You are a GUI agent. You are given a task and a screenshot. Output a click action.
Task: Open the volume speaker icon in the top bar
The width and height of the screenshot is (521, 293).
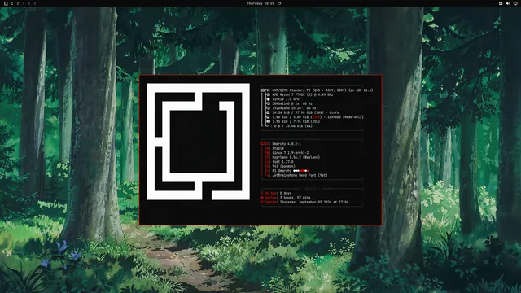tap(508, 3)
